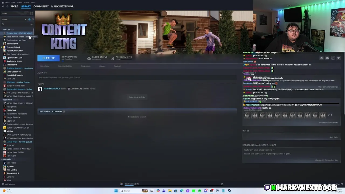Select Battlefield 6 in library list
Viewport: 345px width, 194px height.
[12, 44]
